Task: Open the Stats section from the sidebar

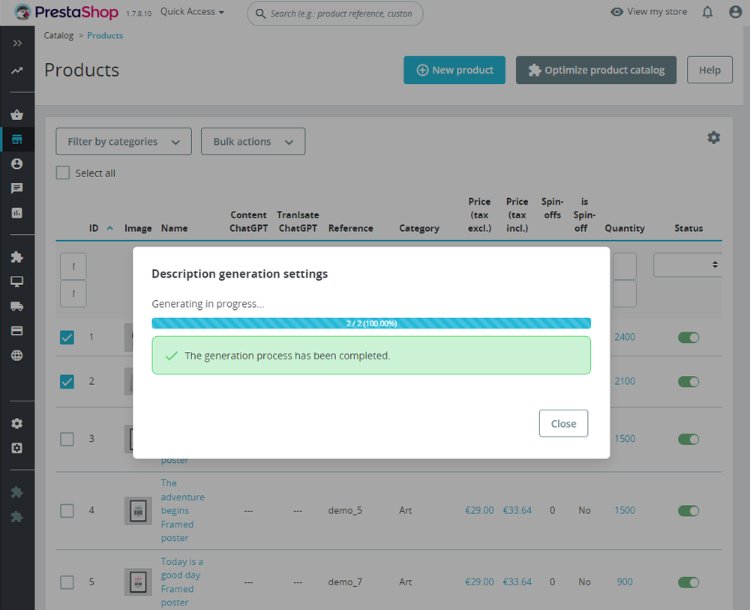Action: point(16,213)
